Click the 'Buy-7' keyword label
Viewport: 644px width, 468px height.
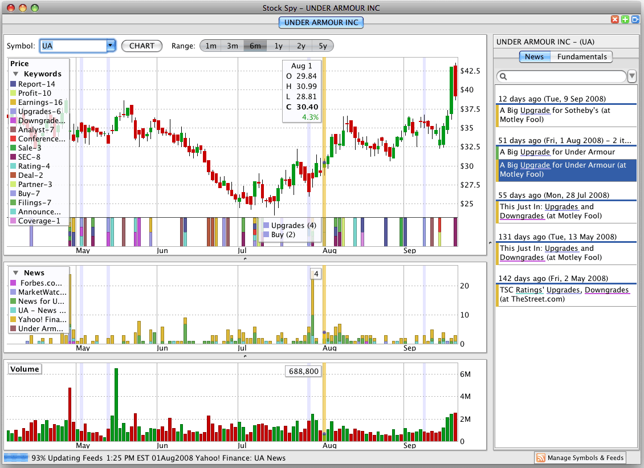tap(28, 194)
